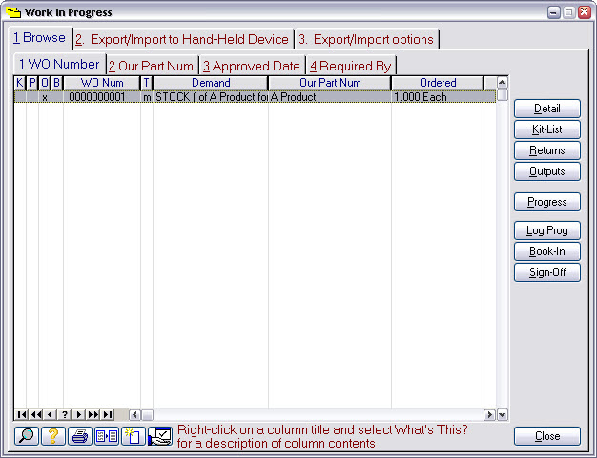The image size is (597, 458).
Task: Click the B column header
Action: tap(56, 83)
